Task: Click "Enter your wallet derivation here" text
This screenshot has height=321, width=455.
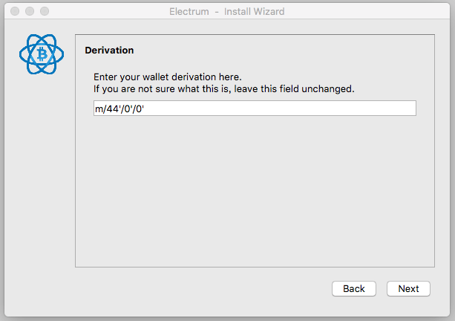Action: pyautogui.click(x=168, y=77)
